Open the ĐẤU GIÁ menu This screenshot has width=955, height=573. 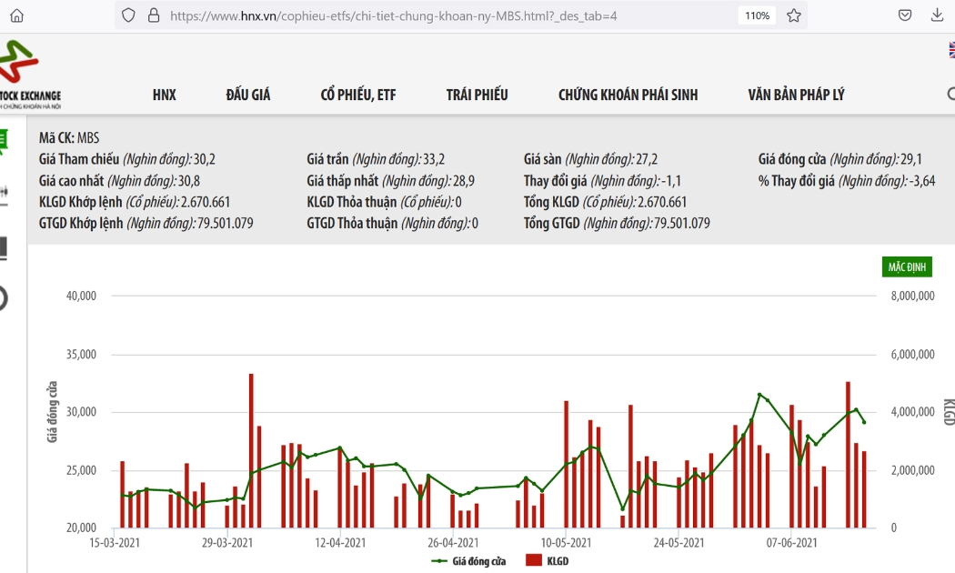click(248, 95)
